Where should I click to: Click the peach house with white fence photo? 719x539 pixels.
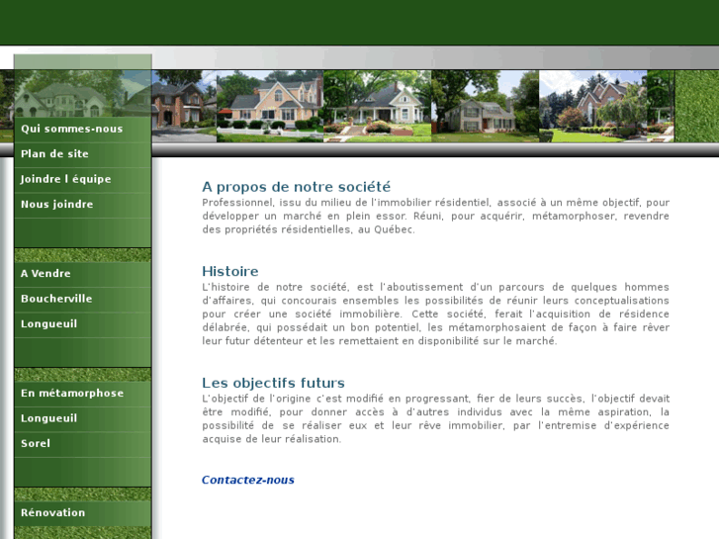coord(270,107)
